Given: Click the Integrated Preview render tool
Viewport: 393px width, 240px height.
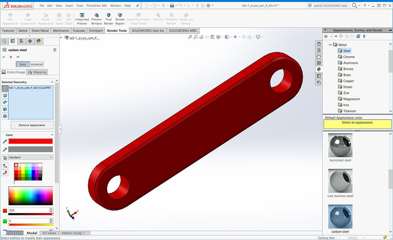Looking at the screenshot, I should point(82,18).
